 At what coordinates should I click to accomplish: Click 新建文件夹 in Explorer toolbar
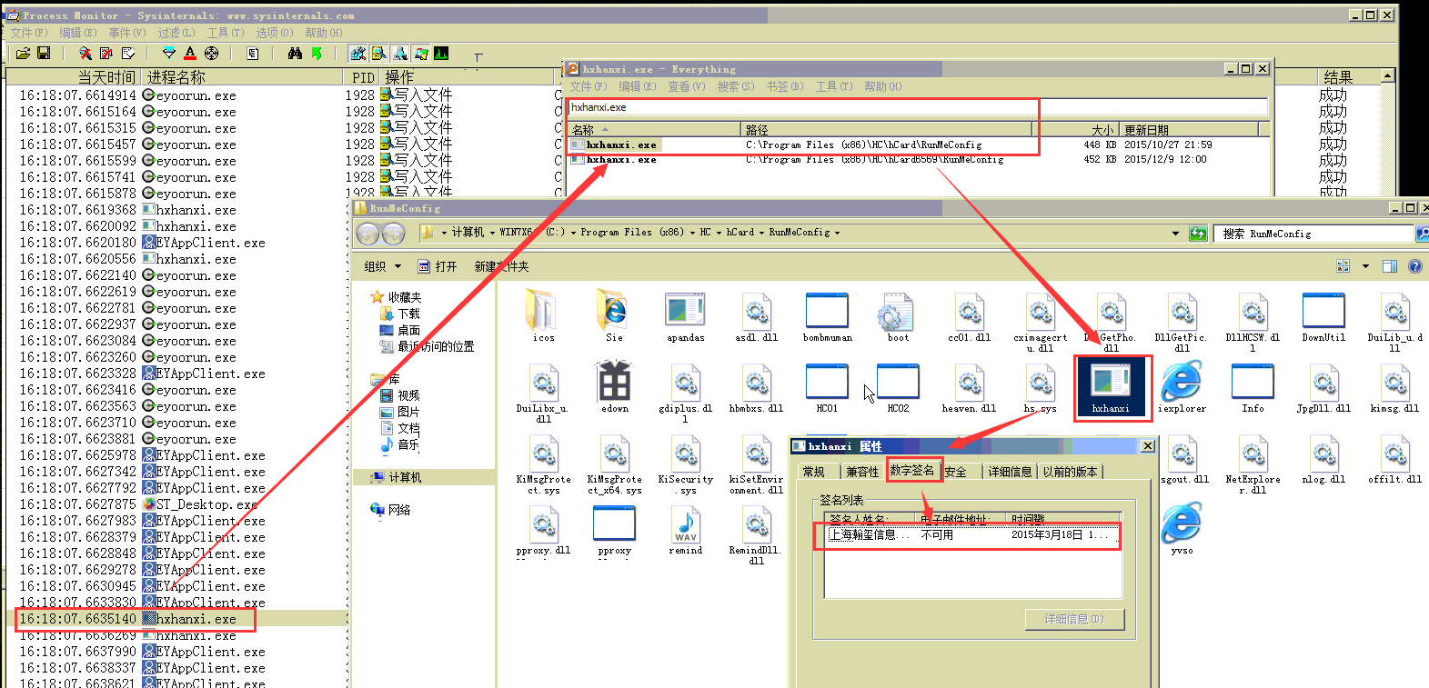coord(501,266)
